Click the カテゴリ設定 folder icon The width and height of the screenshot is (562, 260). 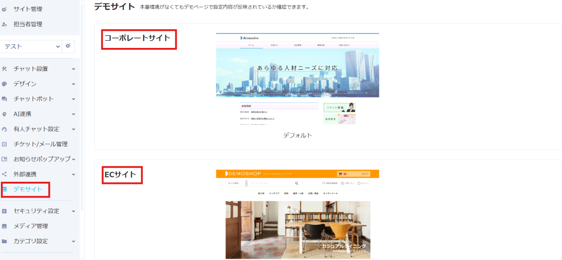click(x=5, y=241)
